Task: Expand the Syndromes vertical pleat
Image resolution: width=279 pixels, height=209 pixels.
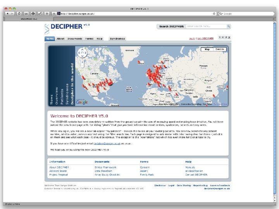Action: [67, 94]
